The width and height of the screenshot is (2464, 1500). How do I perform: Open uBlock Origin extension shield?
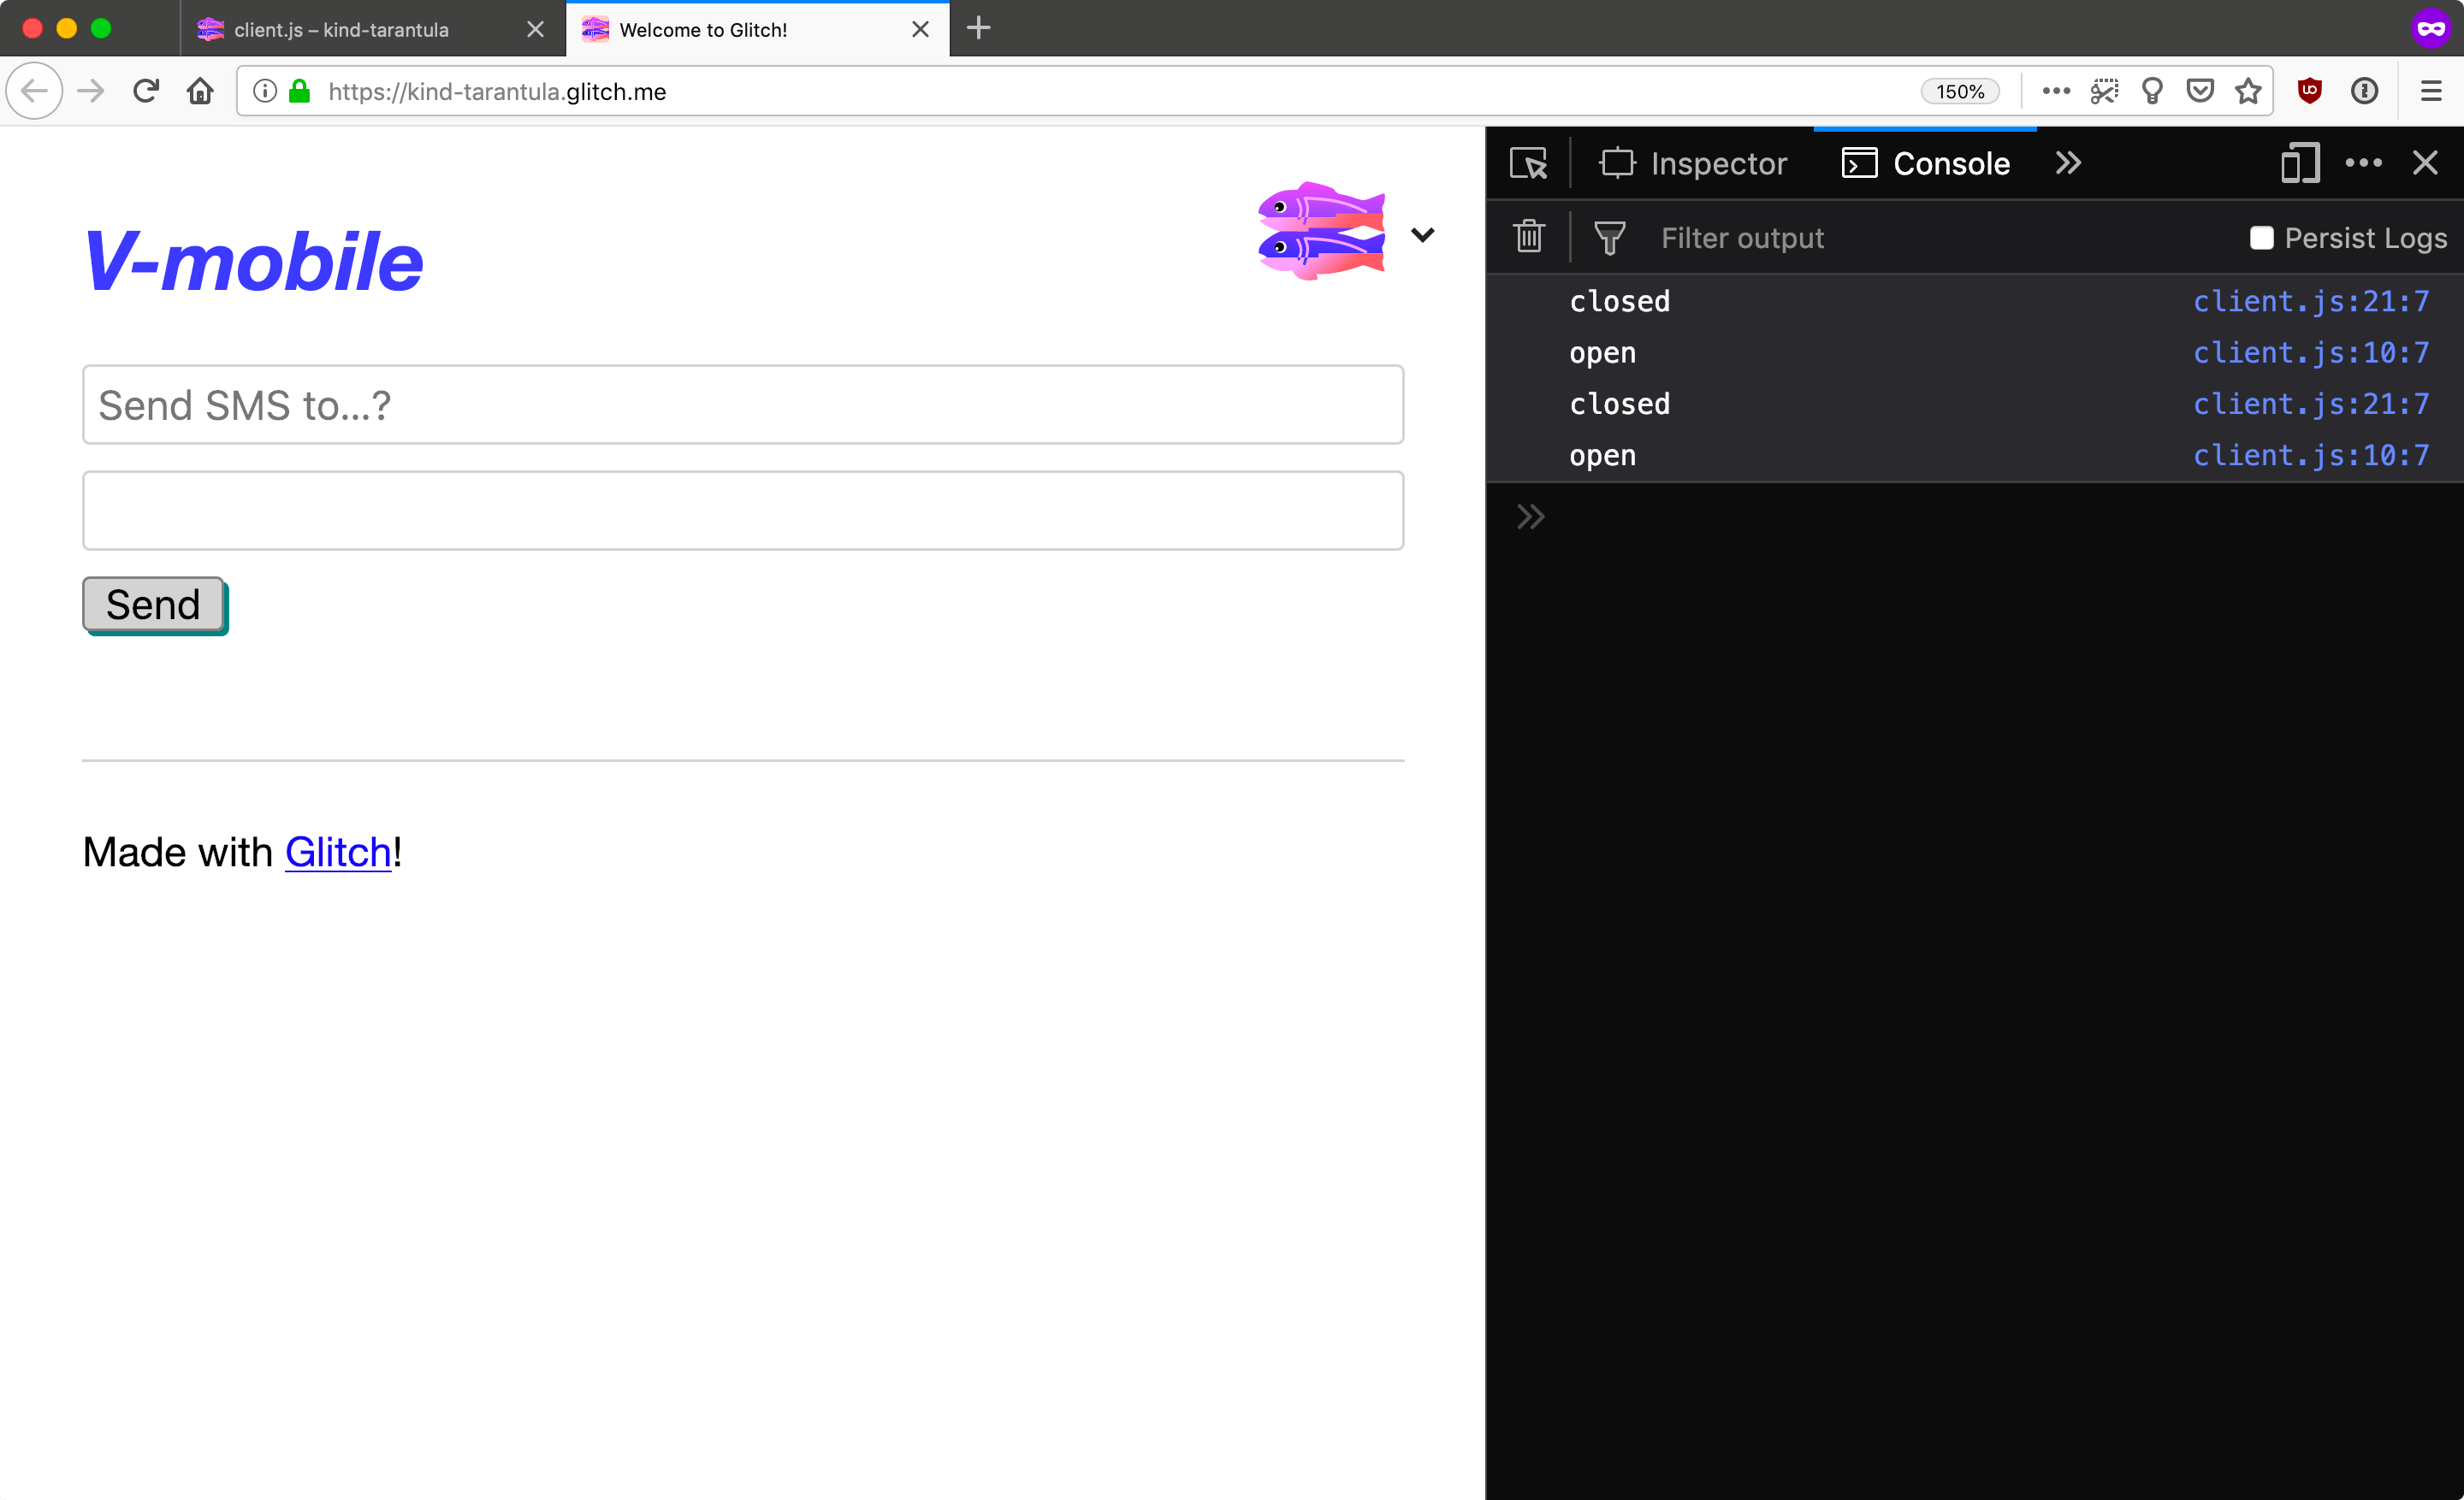click(x=2310, y=91)
